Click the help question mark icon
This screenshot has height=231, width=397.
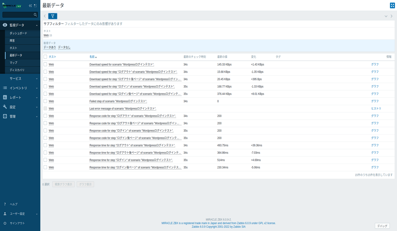5,204
